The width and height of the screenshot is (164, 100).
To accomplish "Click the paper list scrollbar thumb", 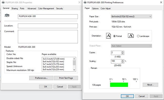I will coord(74,63).
